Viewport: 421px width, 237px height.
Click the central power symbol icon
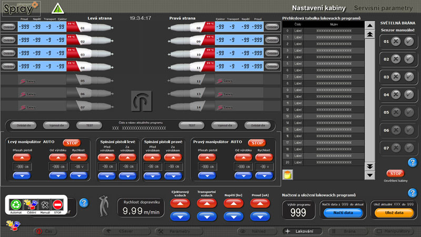point(141,100)
